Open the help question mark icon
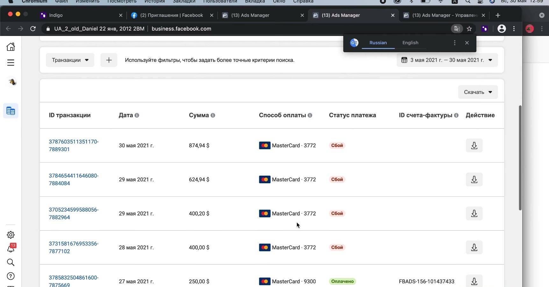 point(11,276)
